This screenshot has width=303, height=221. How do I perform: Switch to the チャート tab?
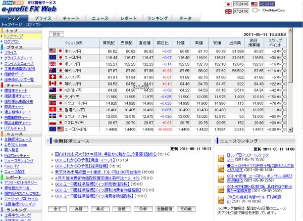[x=71, y=18]
